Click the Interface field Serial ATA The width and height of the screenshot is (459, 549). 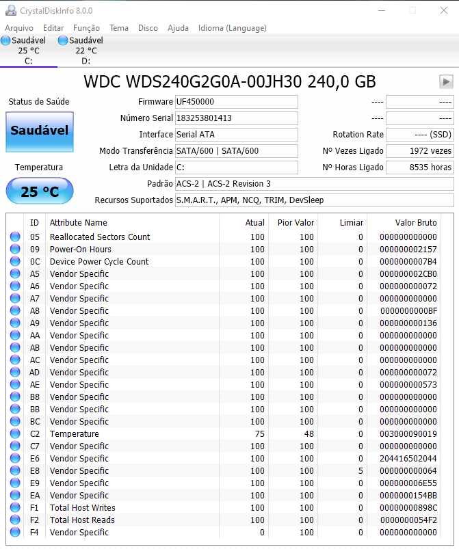[237, 135]
